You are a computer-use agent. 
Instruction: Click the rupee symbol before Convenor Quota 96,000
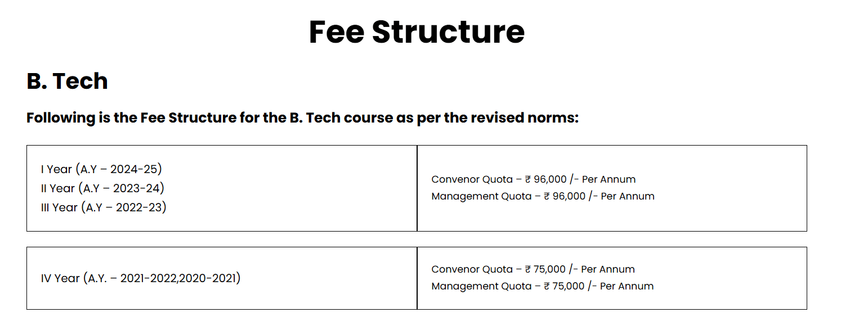[x=528, y=180]
